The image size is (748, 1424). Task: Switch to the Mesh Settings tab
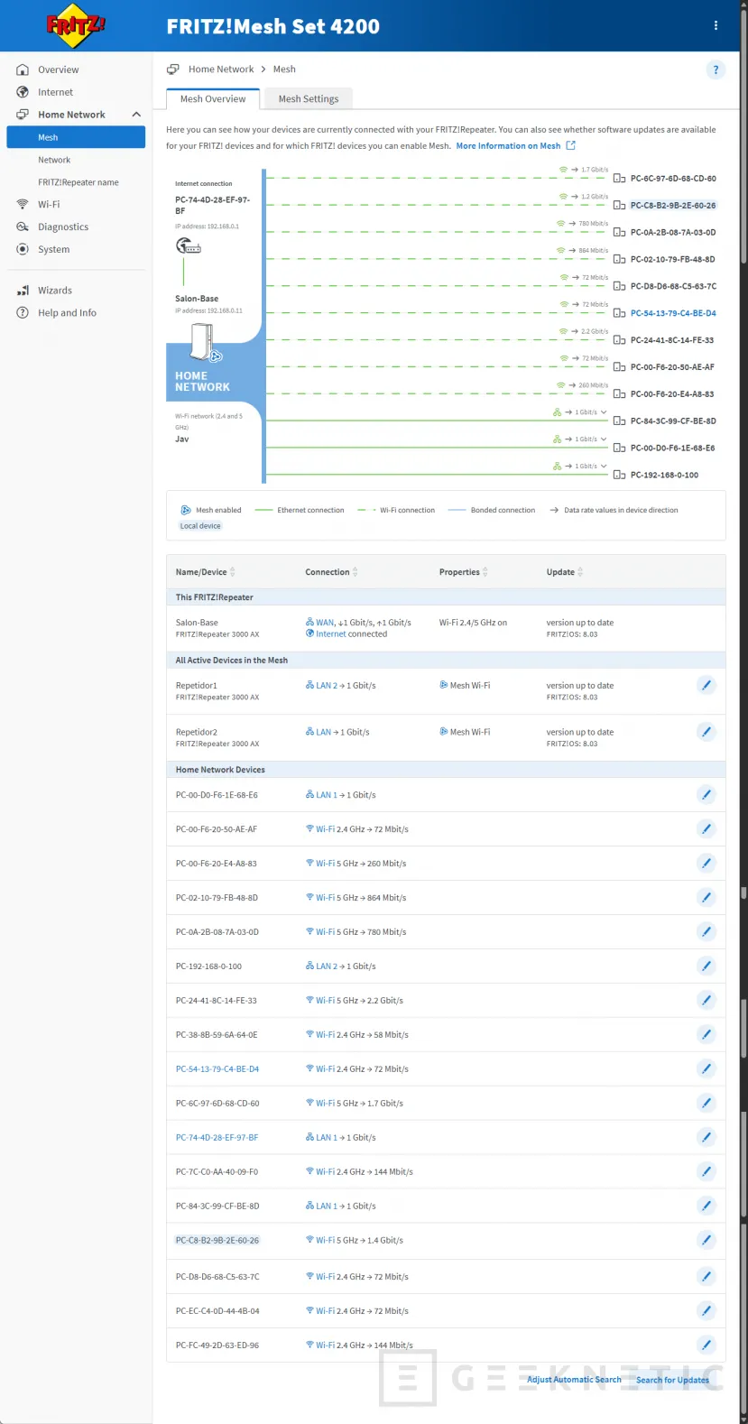[x=308, y=99]
